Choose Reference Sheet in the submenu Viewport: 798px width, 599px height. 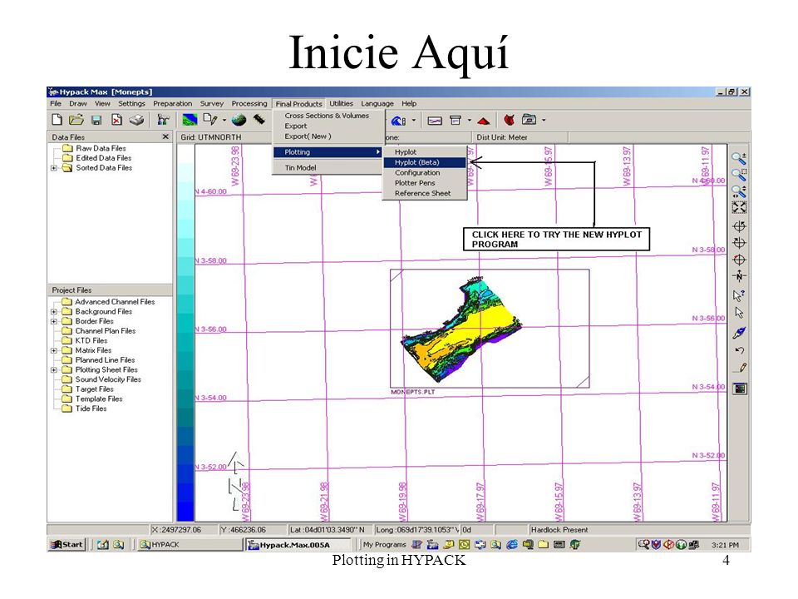[x=425, y=194]
